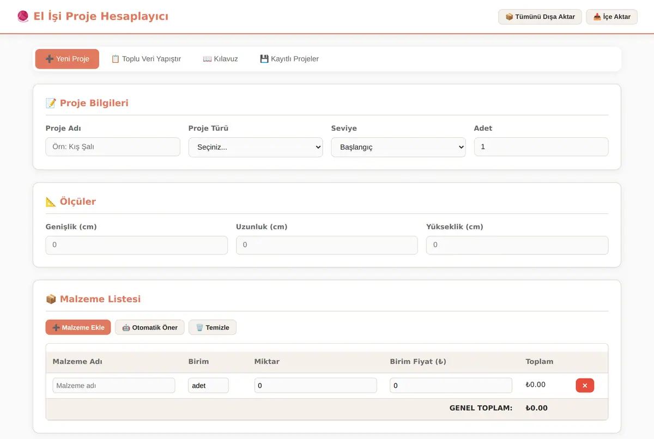The height and width of the screenshot is (439, 654).
Task: Select the Adet quantity field
Action: coord(541,147)
